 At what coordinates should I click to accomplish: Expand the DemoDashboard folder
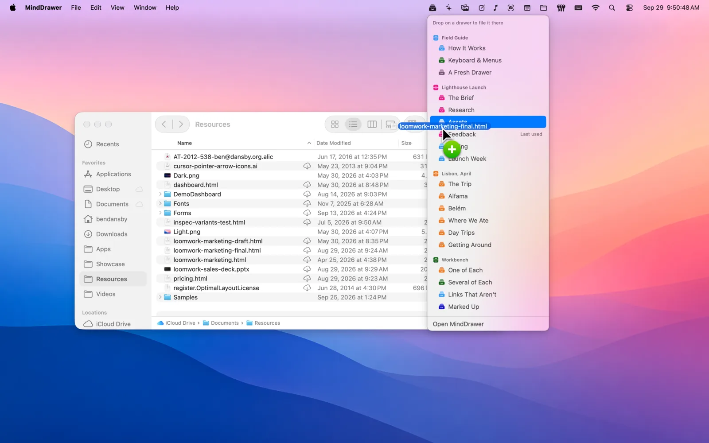[x=160, y=194]
